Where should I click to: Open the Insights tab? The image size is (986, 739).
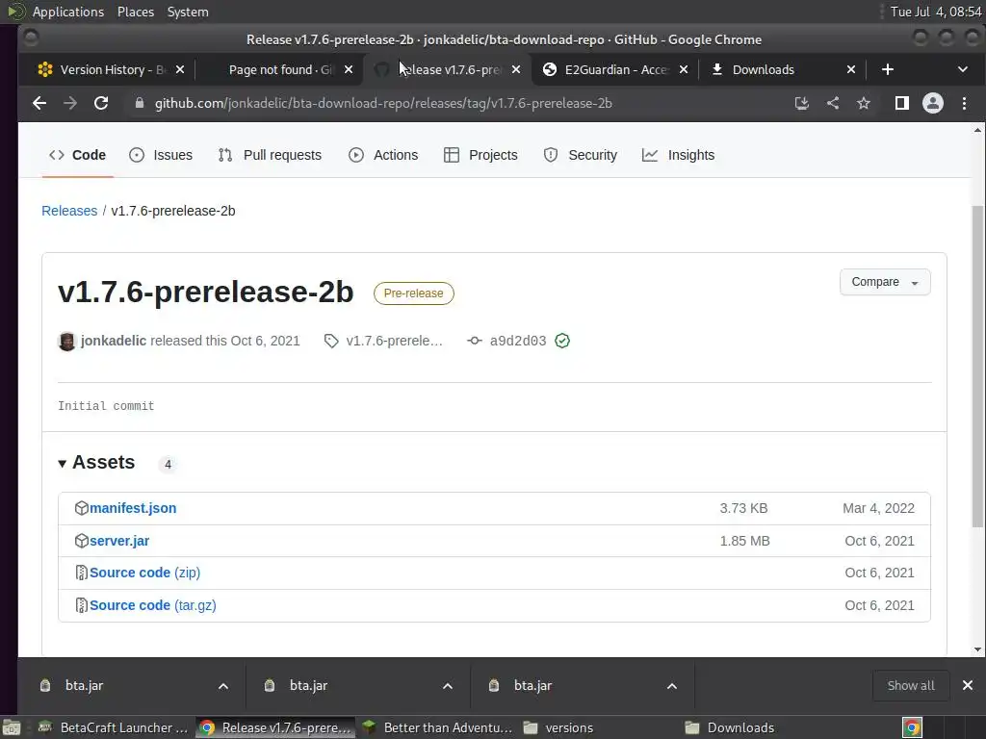tap(679, 155)
